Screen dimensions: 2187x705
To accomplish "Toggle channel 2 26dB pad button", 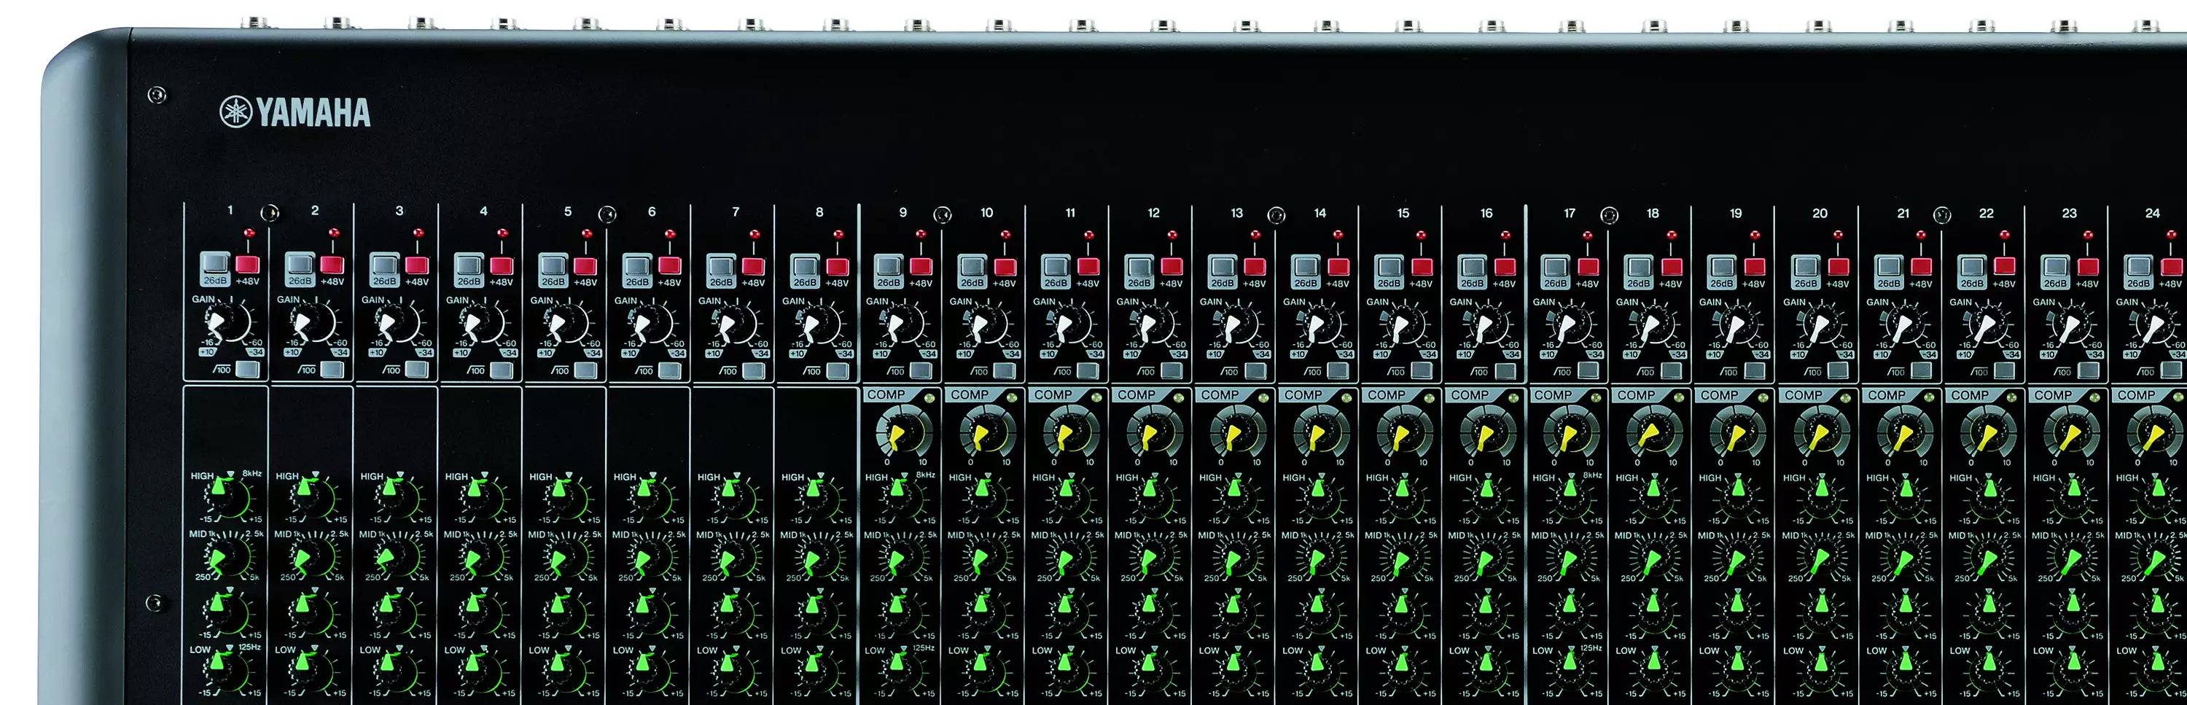I will (299, 263).
